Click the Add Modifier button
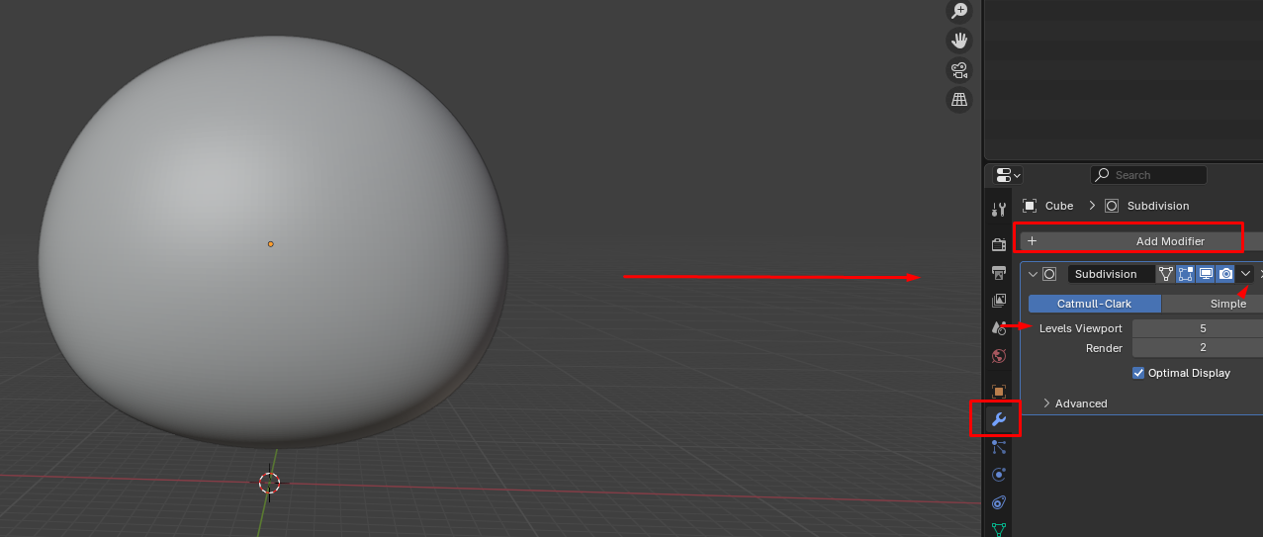The height and width of the screenshot is (537, 1263). pos(1143,241)
